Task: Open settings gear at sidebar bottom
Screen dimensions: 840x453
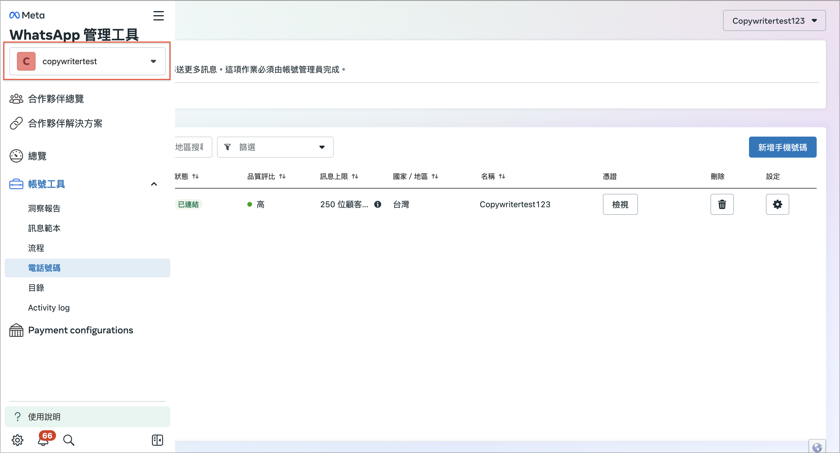Action: tap(17, 440)
